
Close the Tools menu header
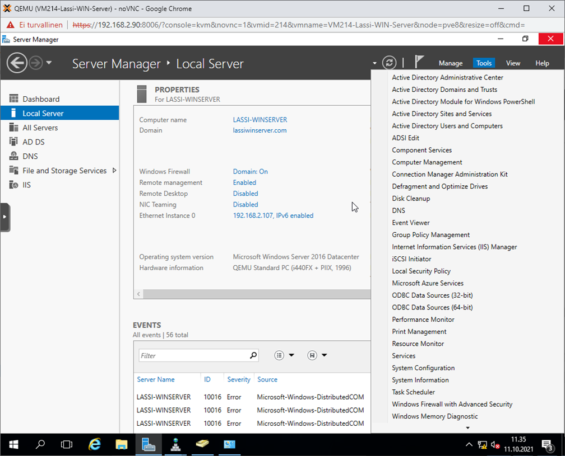(484, 63)
